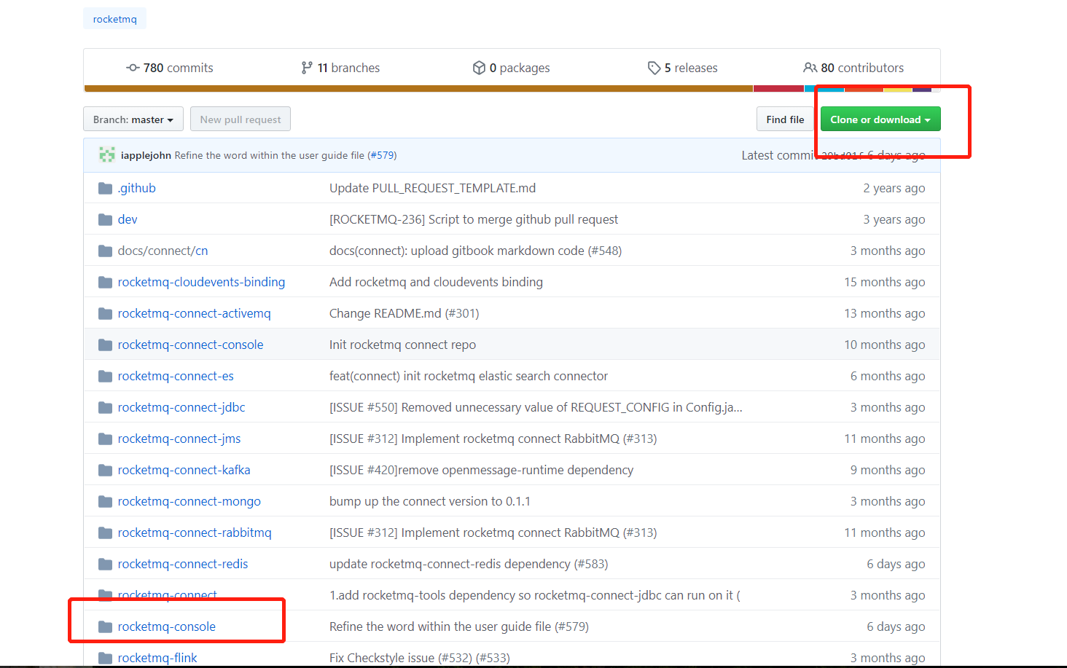
Task: Click the rocketmq-cloudevents-binding folder icon
Action: (106, 283)
